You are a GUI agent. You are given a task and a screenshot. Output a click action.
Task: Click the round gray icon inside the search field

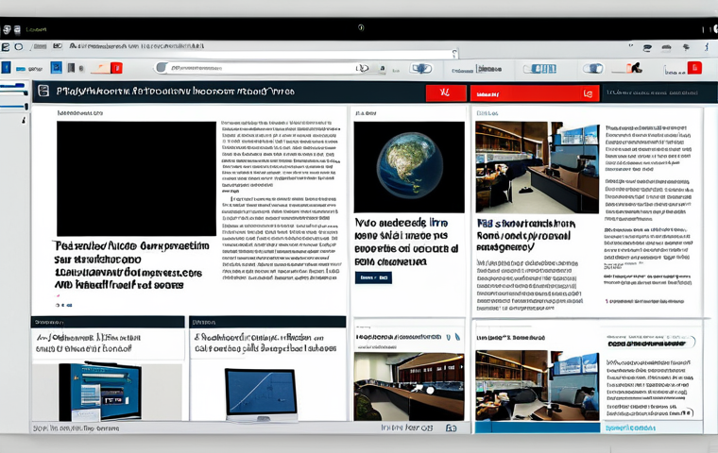[x=162, y=68]
